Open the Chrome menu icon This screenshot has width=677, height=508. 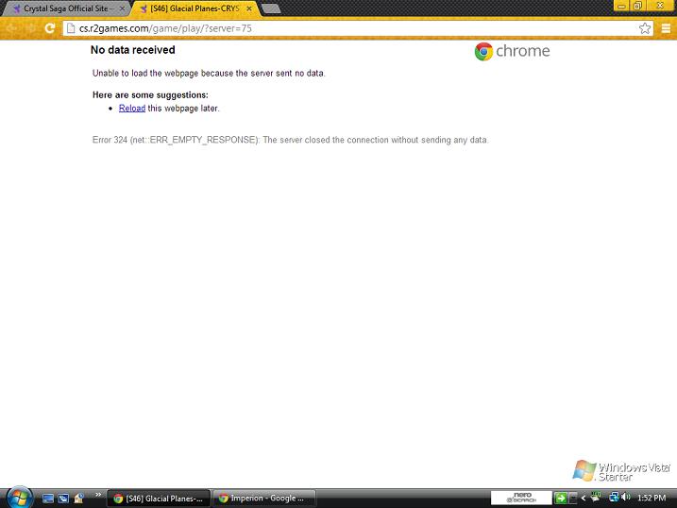pos(666,28)
